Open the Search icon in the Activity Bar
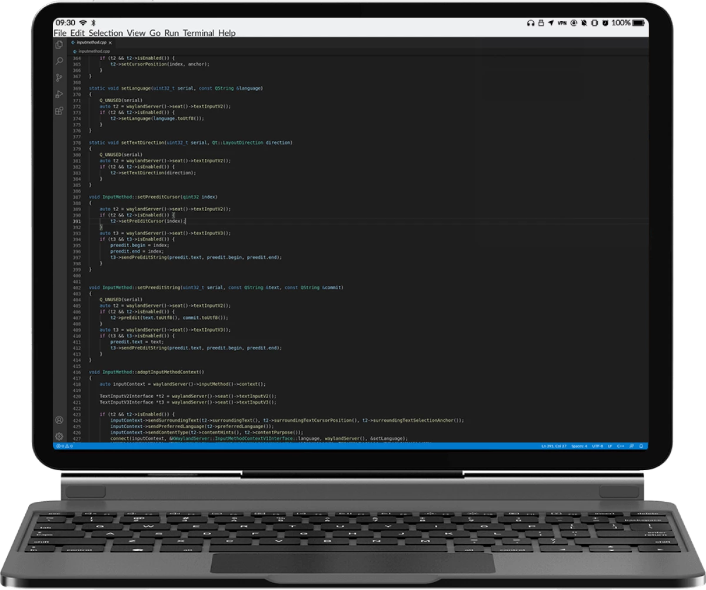The height and width of the screenshot is (590, 706). coord(59,61)
